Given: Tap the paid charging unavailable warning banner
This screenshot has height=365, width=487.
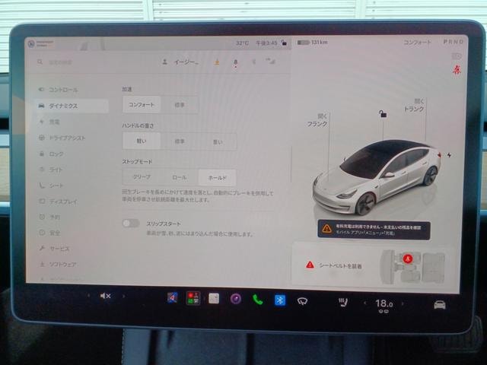Looking at the screenshot, I should (374, 230).
